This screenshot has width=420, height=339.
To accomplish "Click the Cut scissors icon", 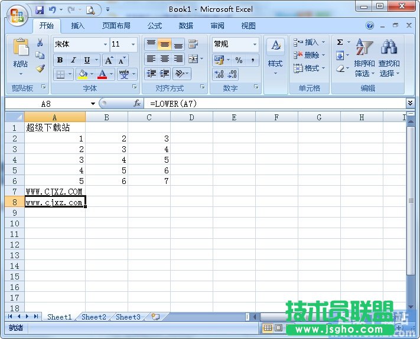I will (40, 43).
